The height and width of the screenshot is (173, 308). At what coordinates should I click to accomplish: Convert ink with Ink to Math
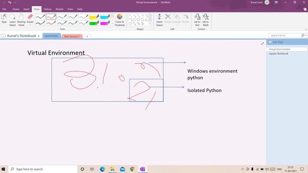(x=205, y=20)
